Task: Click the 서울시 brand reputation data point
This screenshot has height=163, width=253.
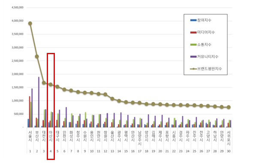Action: pyautogui.click(x=30, y=24)
